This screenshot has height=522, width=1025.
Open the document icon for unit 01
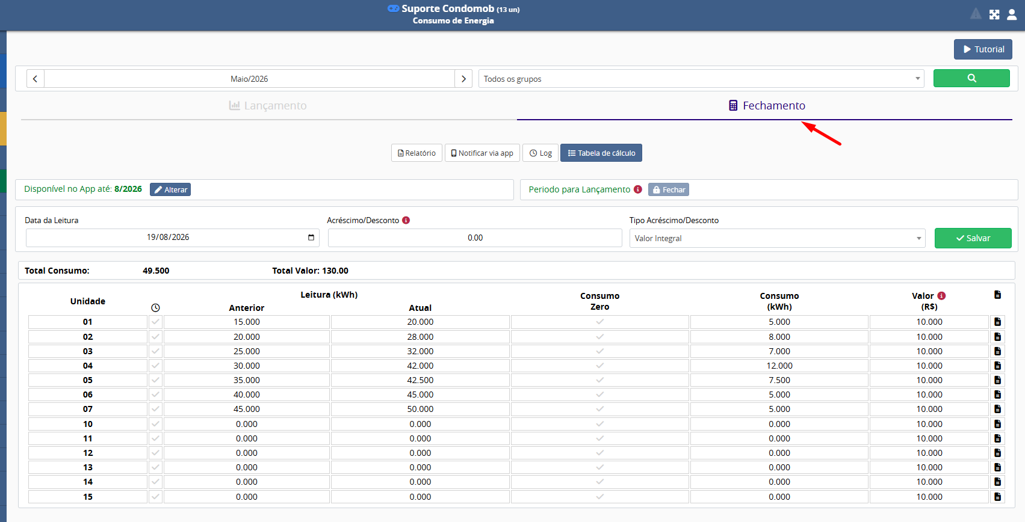(x=997, y=322)
